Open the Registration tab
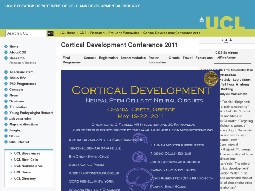255x191 pixels. coord(108,58)
